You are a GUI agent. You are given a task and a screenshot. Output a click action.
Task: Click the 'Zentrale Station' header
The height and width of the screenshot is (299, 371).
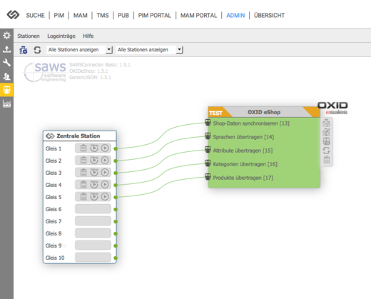tap(80, 136)
